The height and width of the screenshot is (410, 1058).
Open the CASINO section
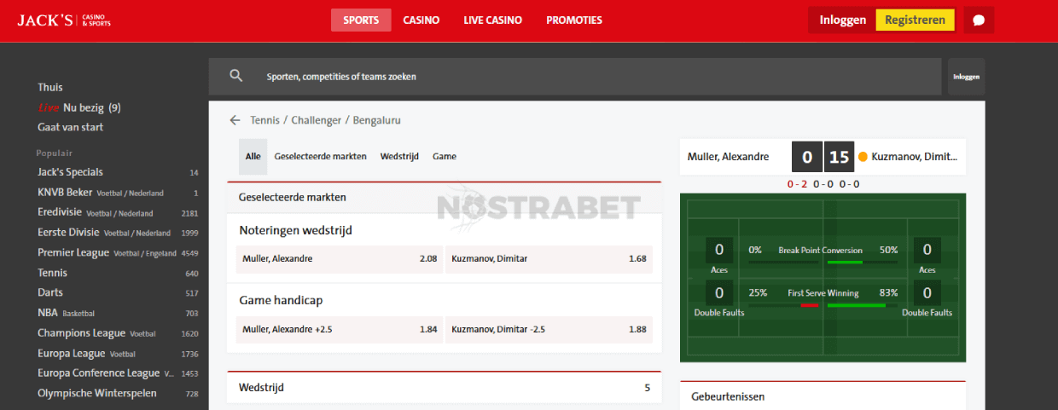421,20
